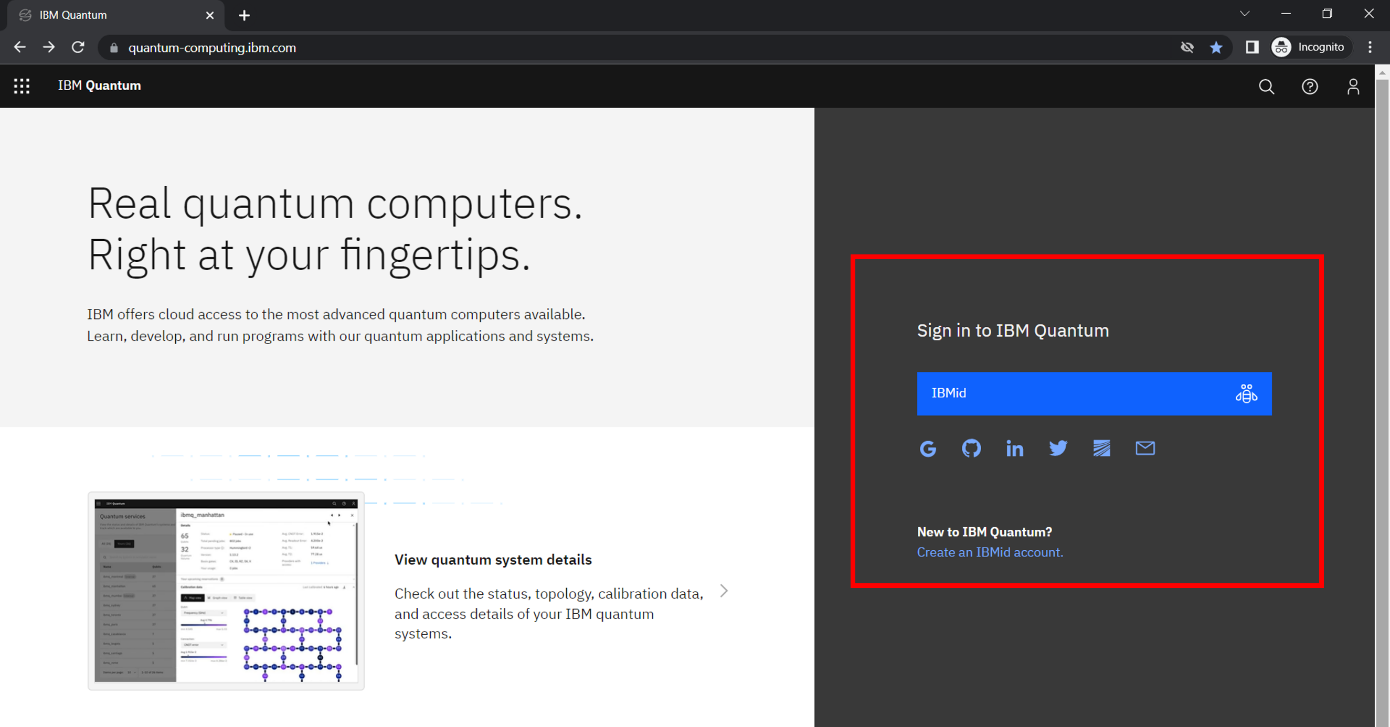Go back with browser back arrow

20,47
